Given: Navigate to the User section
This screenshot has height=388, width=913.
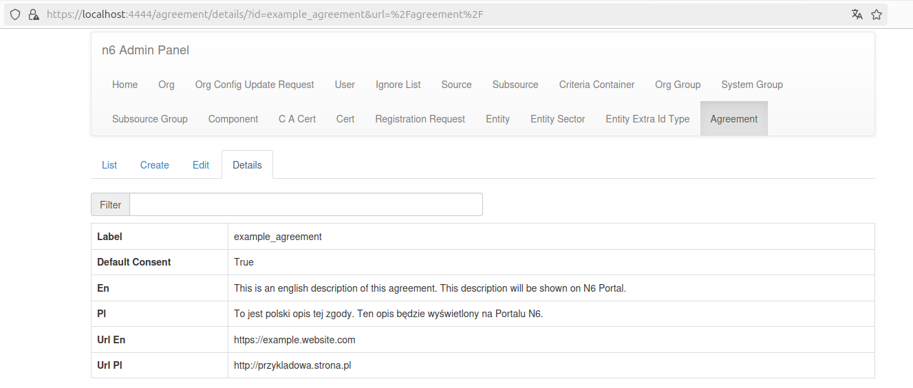Looking at the screenshot, I should (345, 85).
